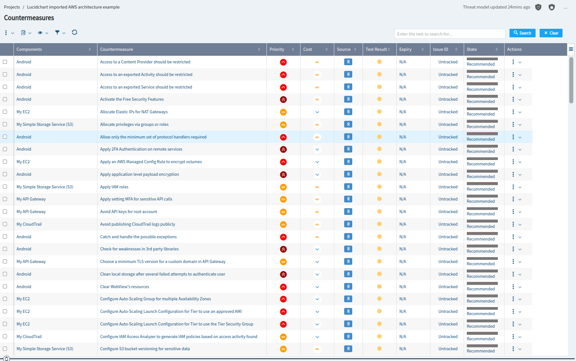576x361 pixels.
Task: Expand actions chevron for Allocate privileges via groups
Action: tap(520, 125)
